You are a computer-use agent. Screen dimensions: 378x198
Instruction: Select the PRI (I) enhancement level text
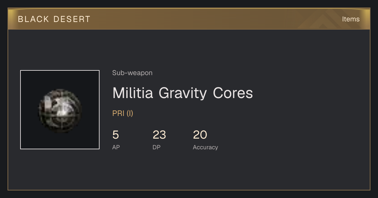[123, 113]
